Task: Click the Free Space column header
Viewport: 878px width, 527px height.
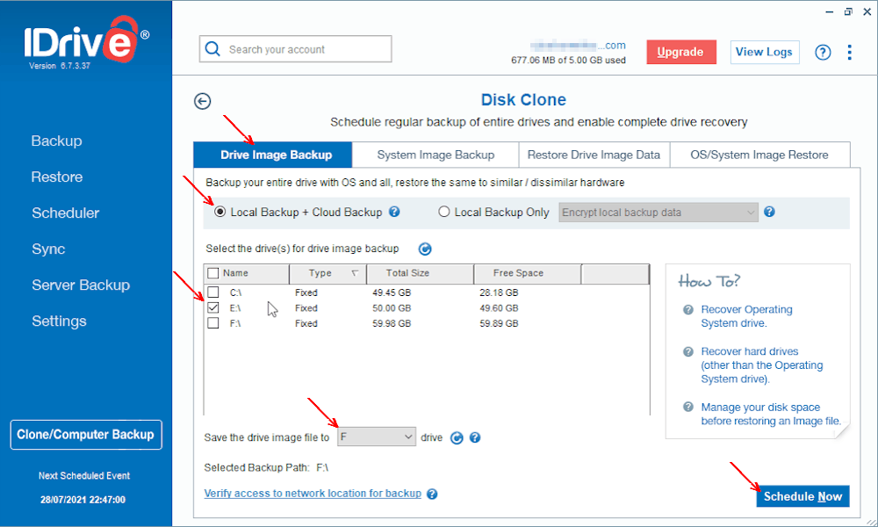Action: coord(528,273)
